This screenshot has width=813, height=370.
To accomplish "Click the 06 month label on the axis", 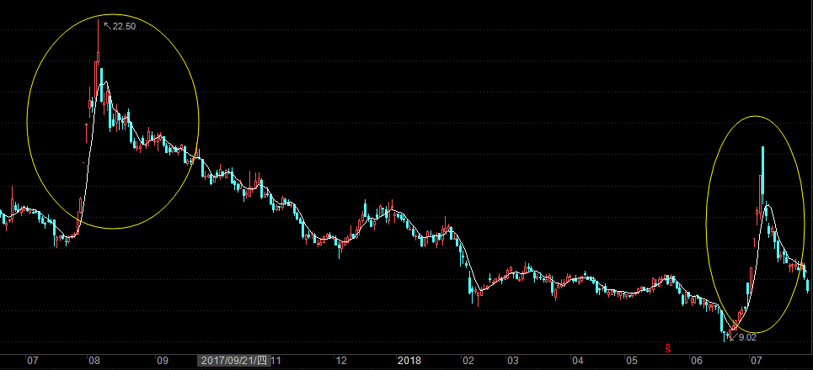I will (x=697, y=361).
